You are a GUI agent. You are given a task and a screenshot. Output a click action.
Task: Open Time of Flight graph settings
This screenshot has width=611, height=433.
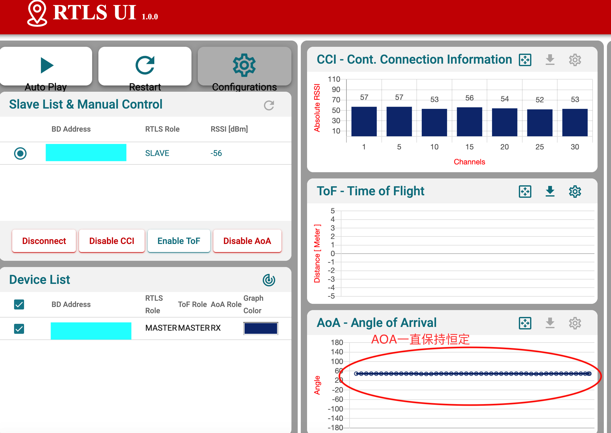575,191
